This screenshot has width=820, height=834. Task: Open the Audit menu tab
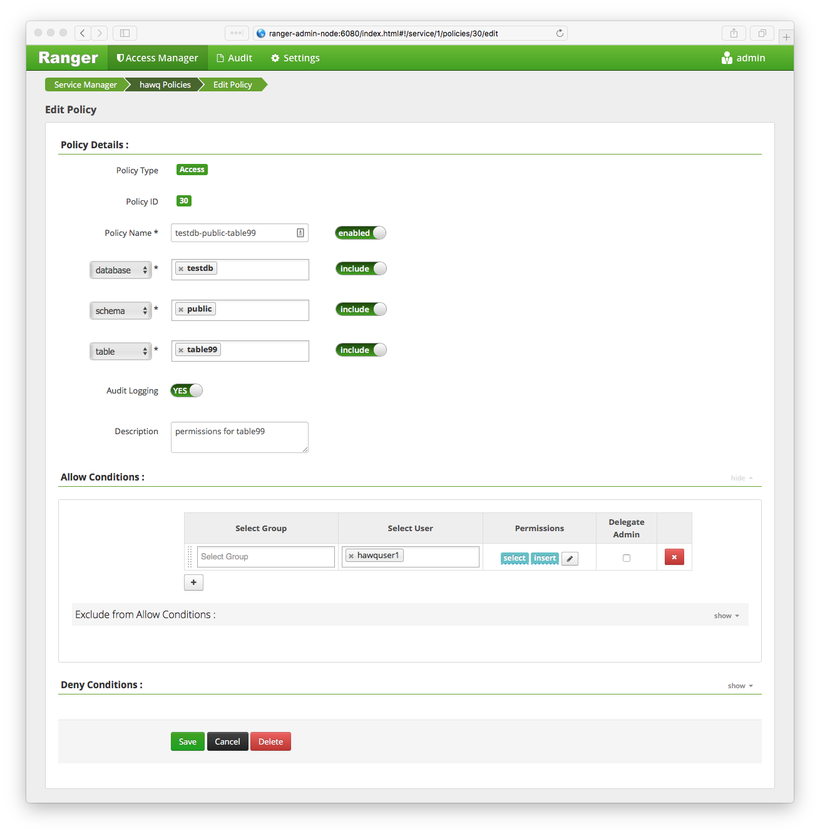(x=234, y=58)
